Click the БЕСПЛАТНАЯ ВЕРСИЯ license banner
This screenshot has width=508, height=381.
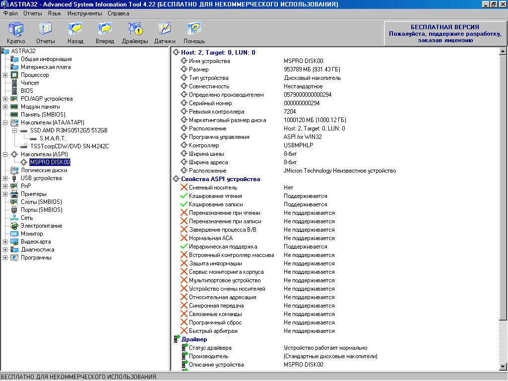[x=445, y=33]
